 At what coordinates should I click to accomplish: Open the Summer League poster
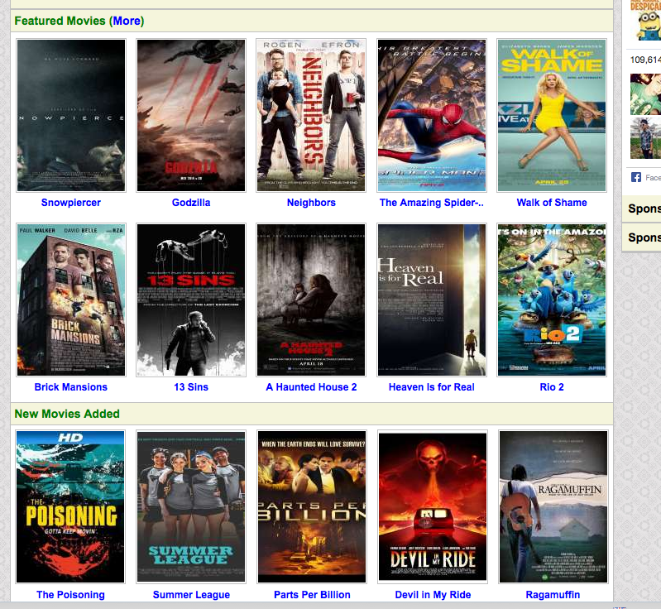pyautogui.click(x=191, y=506)
